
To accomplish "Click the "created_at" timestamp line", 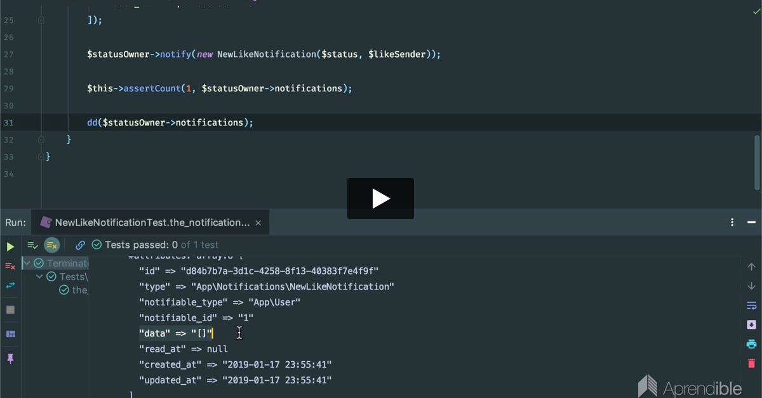I will click(x=236, y=364).
